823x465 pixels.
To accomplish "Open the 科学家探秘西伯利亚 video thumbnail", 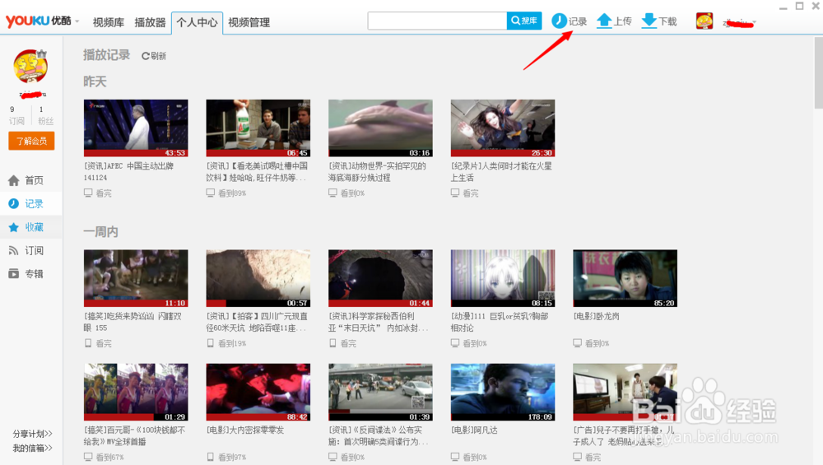I will click(380, 278).
